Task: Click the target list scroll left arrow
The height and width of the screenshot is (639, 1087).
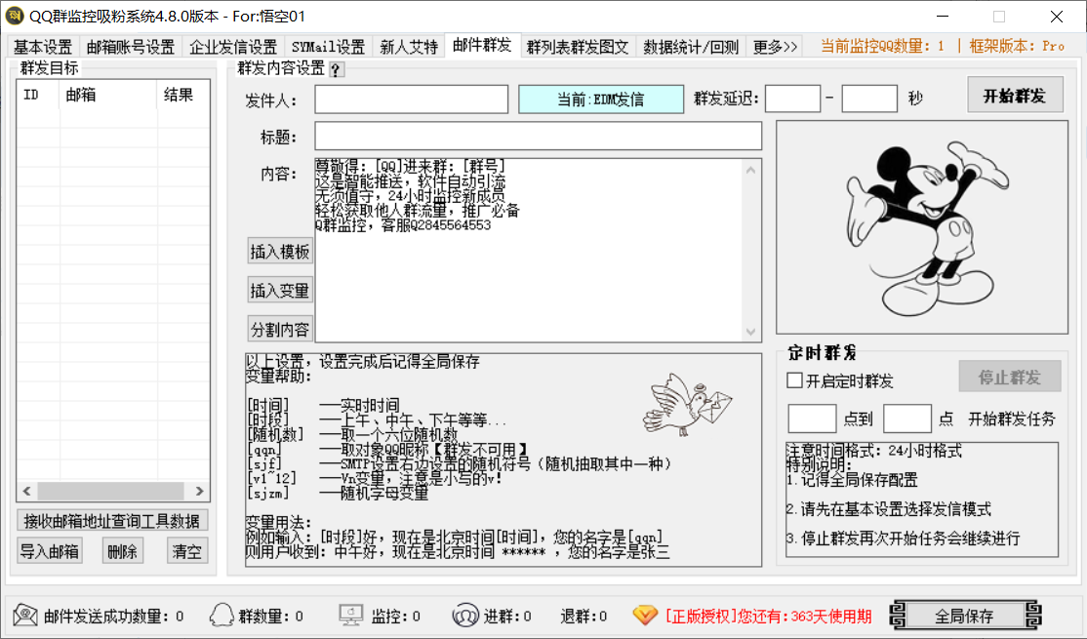Action: [x=27, y=491]
